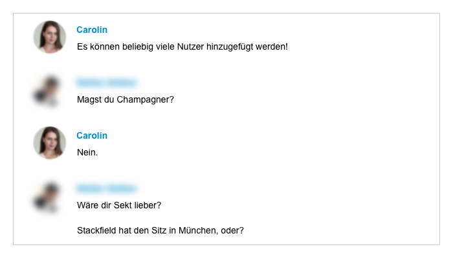The image size is (453, 258).
Task: Click blurred sender name above 'Wäre dir Sekt lieber?'
Action: 106,188
